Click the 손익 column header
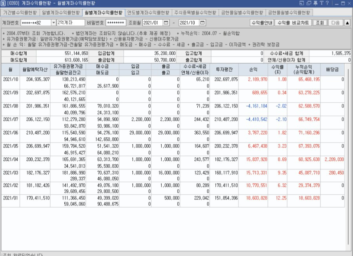The width and height of the screenshot is (353, 256). tap(253, 70)
